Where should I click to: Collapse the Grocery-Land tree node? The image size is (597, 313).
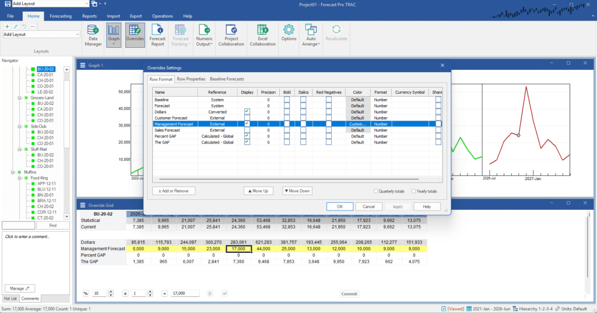pos(19,98)
